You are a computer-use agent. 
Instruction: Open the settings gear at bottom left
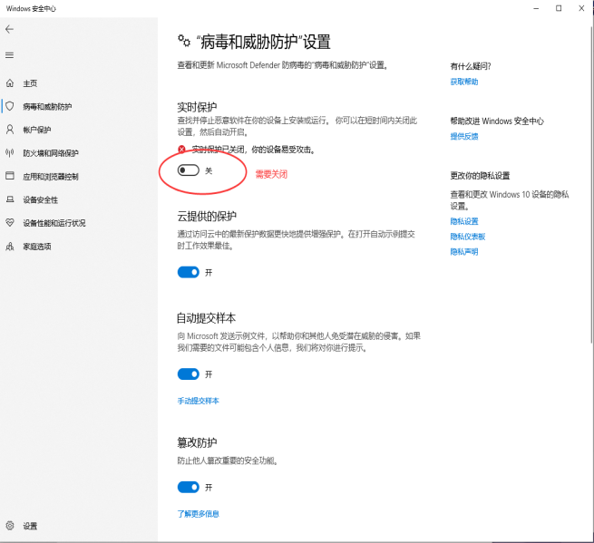click(10, 526)
